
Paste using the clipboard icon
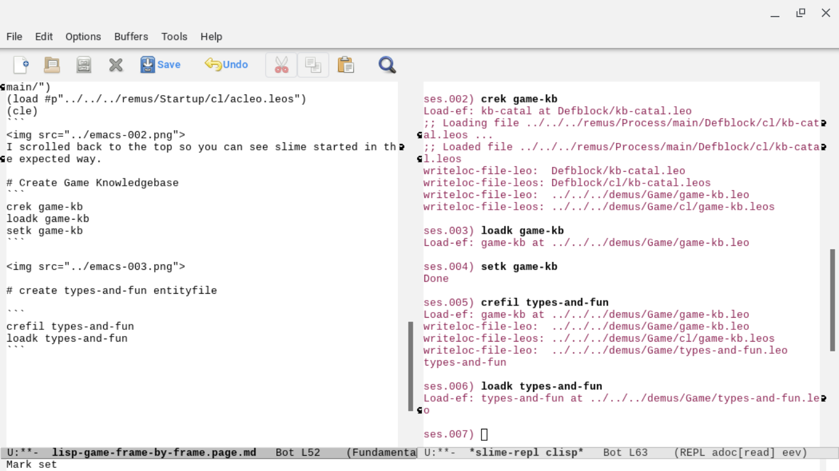click(x=346, y=64)
